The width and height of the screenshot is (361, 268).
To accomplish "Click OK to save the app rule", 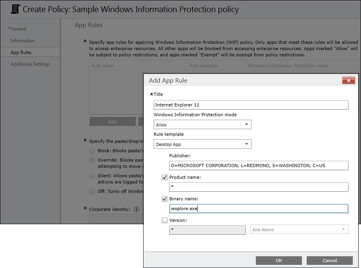I will (x=278, y=261).
